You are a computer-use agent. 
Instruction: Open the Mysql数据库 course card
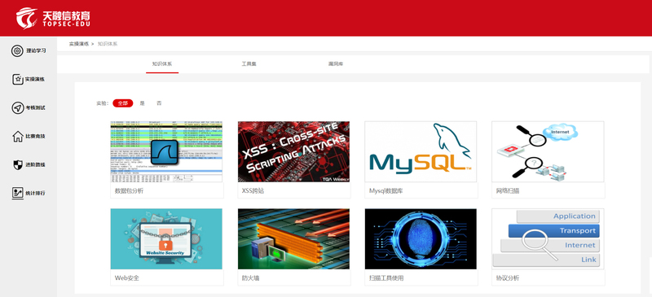click(421, 159)
